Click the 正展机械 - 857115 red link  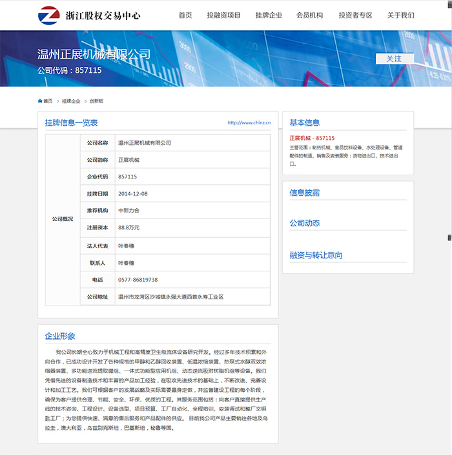(312, 138)
